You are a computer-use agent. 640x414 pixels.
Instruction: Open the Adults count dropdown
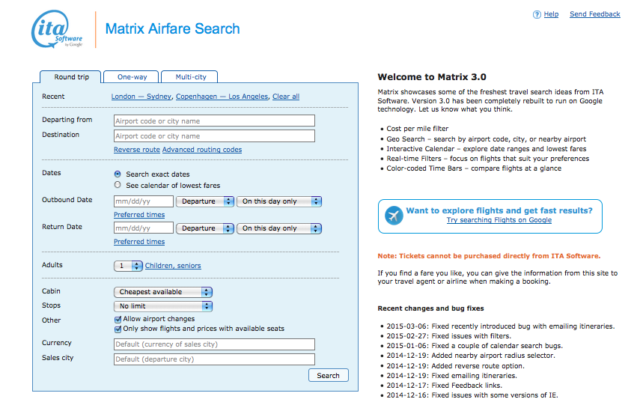[x=128, y=266]
